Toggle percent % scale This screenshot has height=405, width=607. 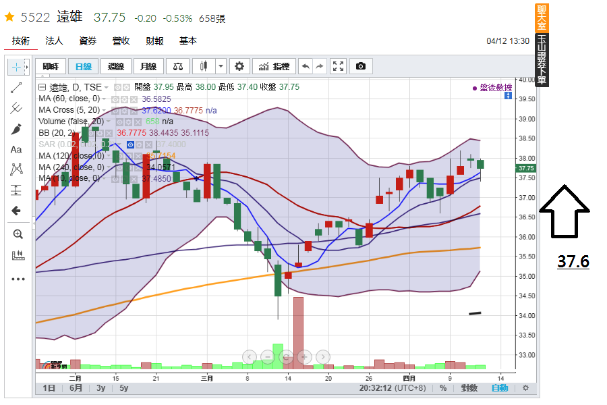coord(443,388)
